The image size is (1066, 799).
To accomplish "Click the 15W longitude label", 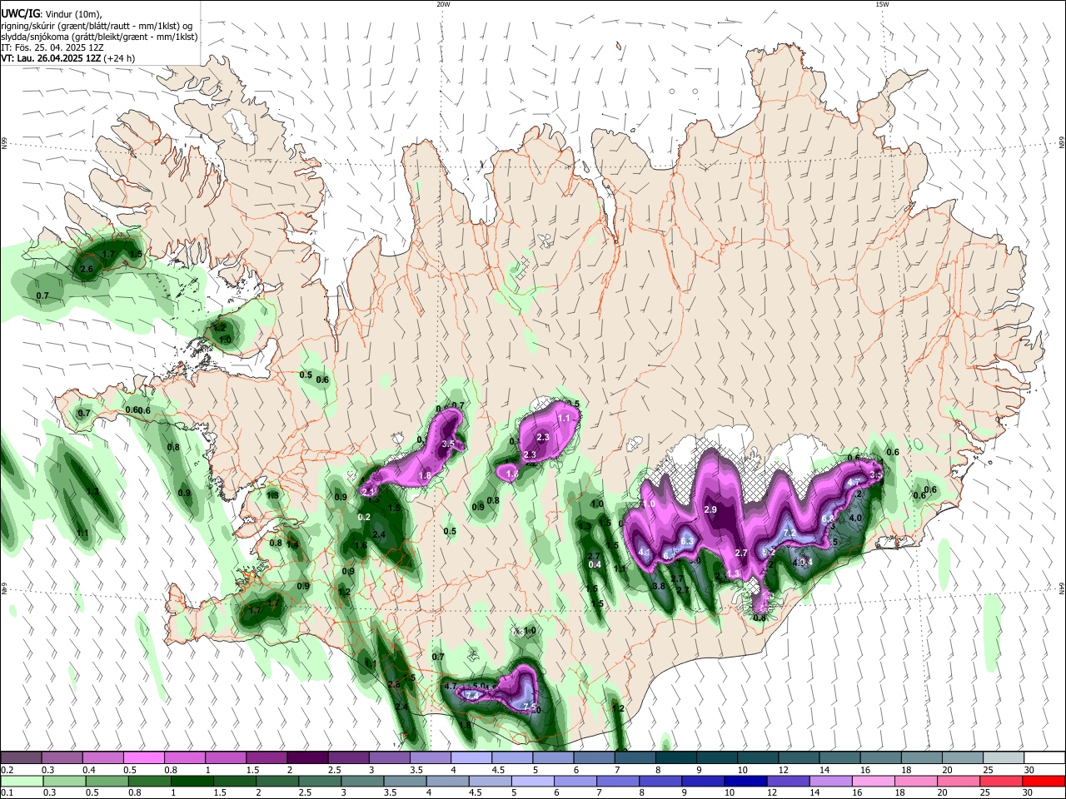I will tap(882, 4).
